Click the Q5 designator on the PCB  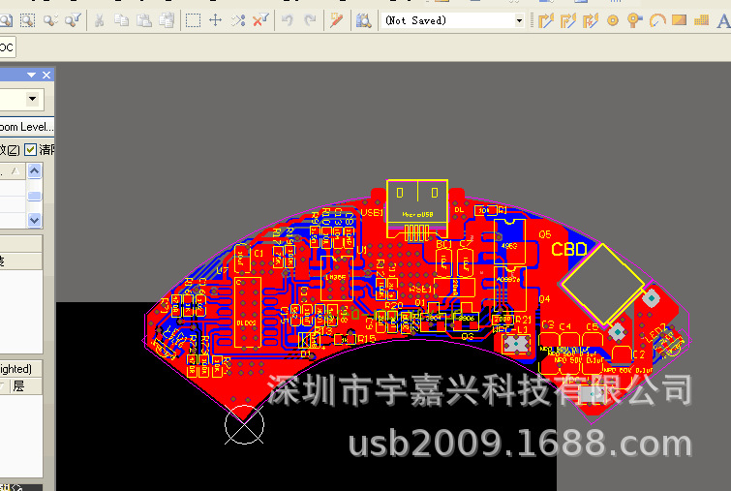(544, 234)
